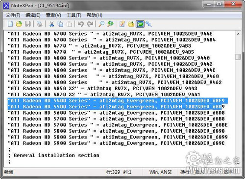Open the 帮助(H) menu
The width and height of the screenshot is (245, 179).
pos(95,15)
